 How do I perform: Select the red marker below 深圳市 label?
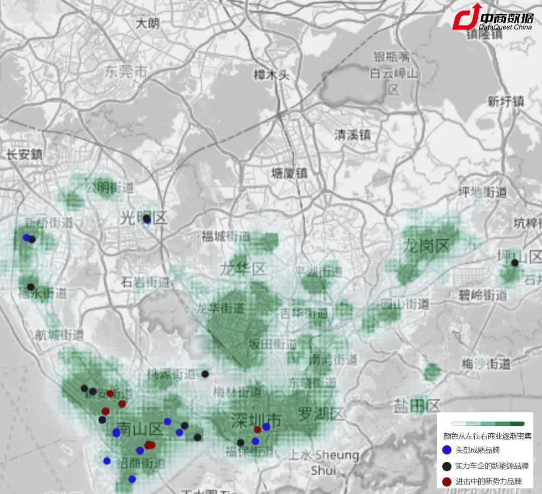click(257, 429)
